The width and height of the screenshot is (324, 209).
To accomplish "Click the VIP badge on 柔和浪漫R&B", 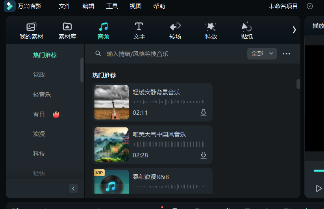I will tap(99, 173).
